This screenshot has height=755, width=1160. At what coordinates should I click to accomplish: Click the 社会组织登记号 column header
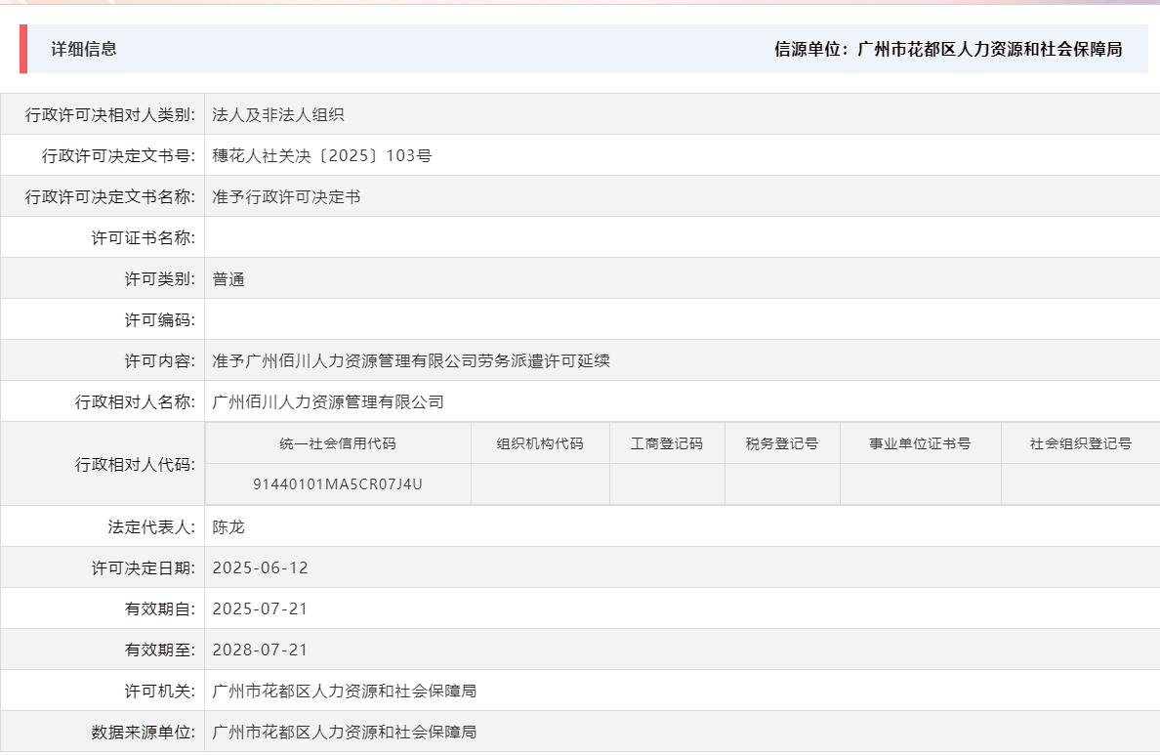[x=1079, y=442]
